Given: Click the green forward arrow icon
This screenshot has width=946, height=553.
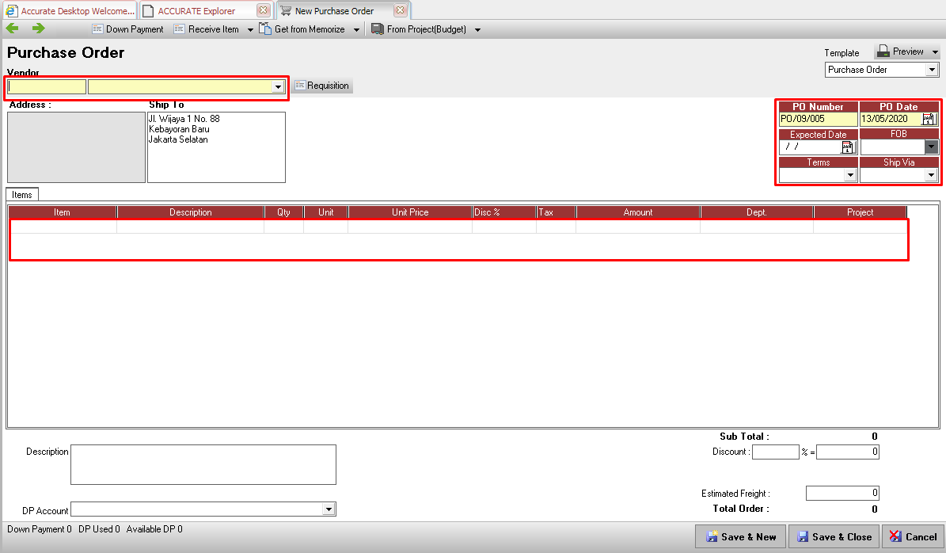Looking at the screenshot, I should click(x=38, y=29).
